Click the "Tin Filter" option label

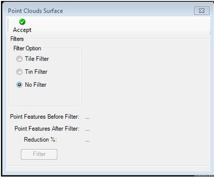[36, 72]
